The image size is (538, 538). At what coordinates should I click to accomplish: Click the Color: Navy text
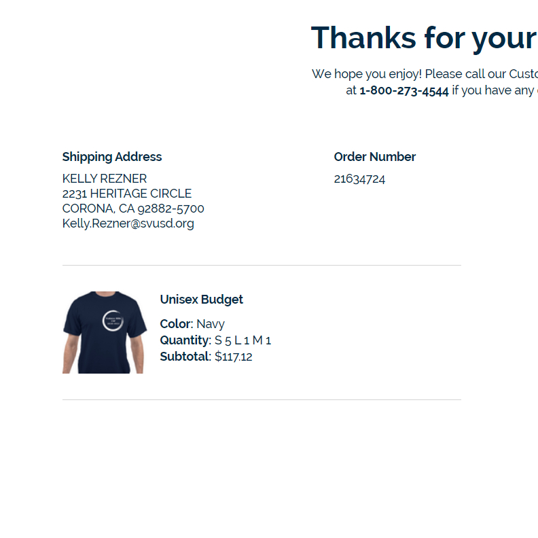[x=192, y=324]
